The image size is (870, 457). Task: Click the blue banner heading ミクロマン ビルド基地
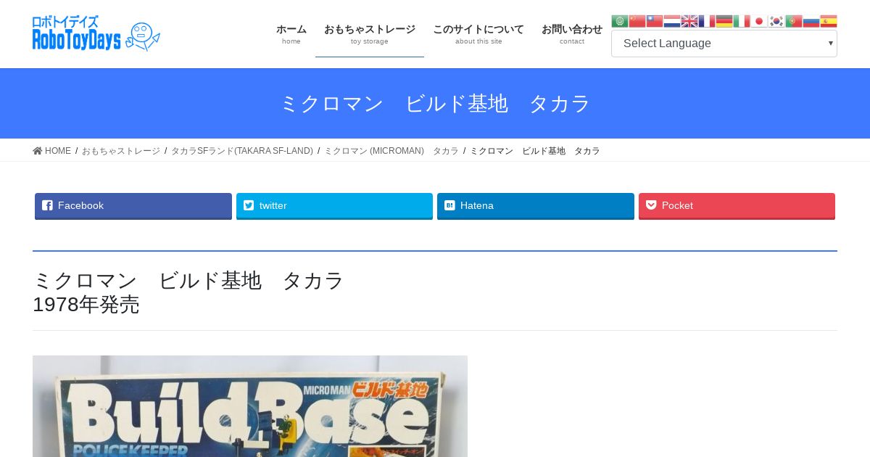435,104
